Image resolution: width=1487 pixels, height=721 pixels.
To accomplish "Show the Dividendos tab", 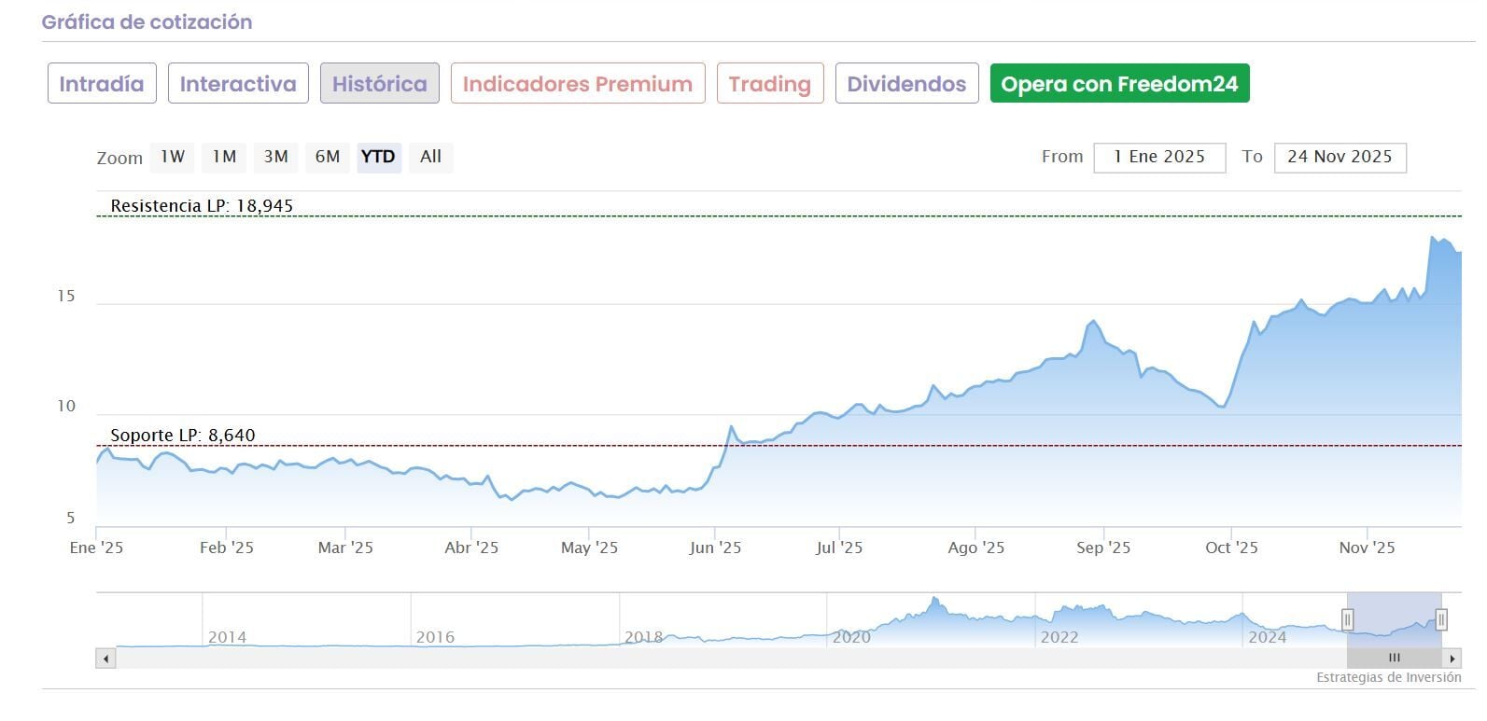I will (x=906, y=84).
